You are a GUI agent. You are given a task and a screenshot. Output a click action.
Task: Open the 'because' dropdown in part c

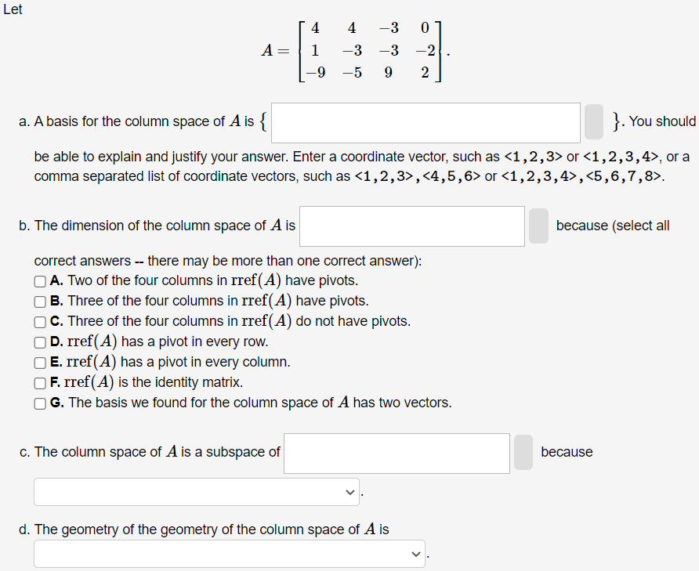pyautogui.click(x=196, y=491)
